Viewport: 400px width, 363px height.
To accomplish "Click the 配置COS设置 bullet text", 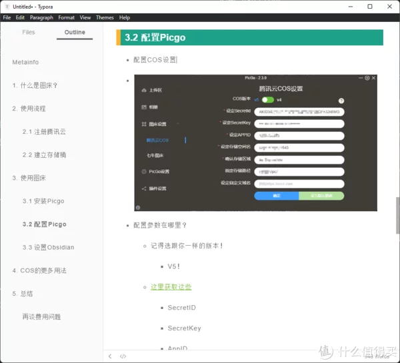I will coord(155,60).
